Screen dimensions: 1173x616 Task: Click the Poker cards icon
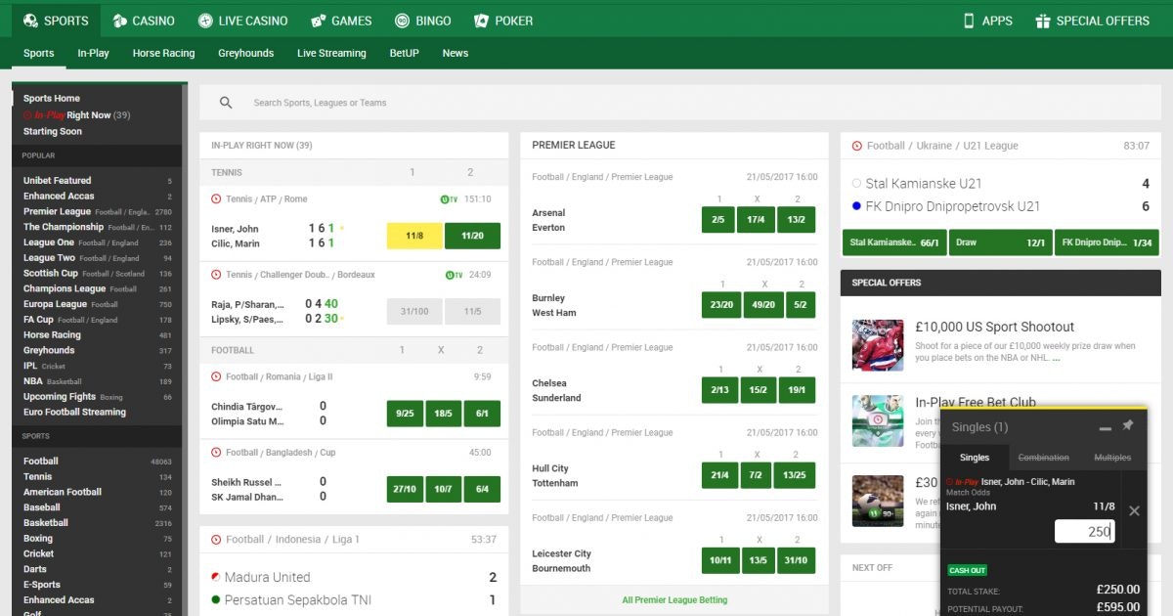(x=481, y=21)
